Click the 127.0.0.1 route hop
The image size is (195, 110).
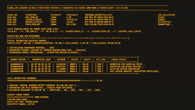click(x=12, y=31)
